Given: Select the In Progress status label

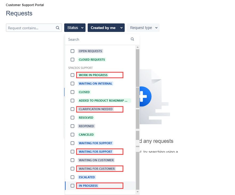Looking at the screenshot, I should coord(88,186).
